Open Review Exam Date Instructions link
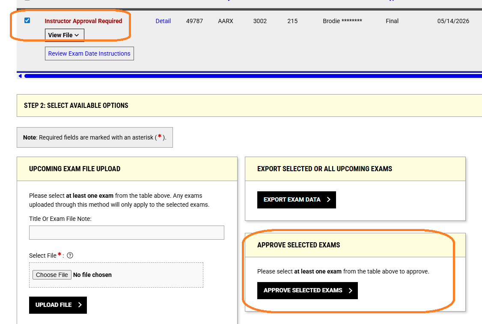The width and height of the screenshot is (482, 324). (x=89, y=54)
